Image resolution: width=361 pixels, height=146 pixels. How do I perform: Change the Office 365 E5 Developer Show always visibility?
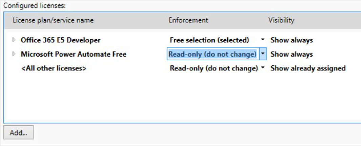click(292, 40)
